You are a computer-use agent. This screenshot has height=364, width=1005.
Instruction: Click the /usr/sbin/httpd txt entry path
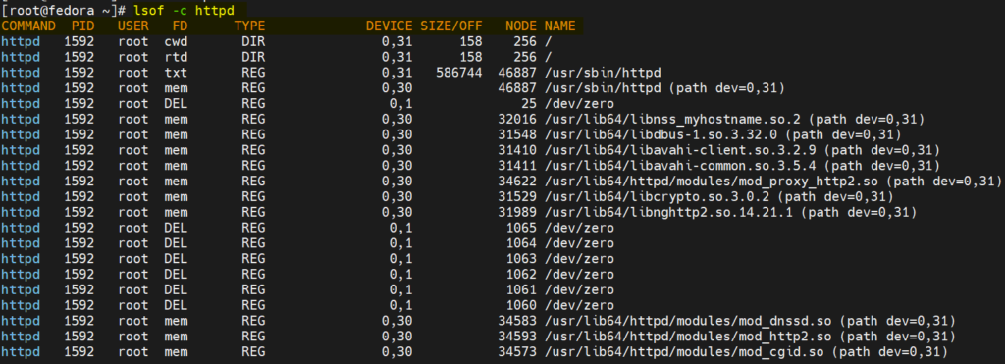[x=603, y=73]
